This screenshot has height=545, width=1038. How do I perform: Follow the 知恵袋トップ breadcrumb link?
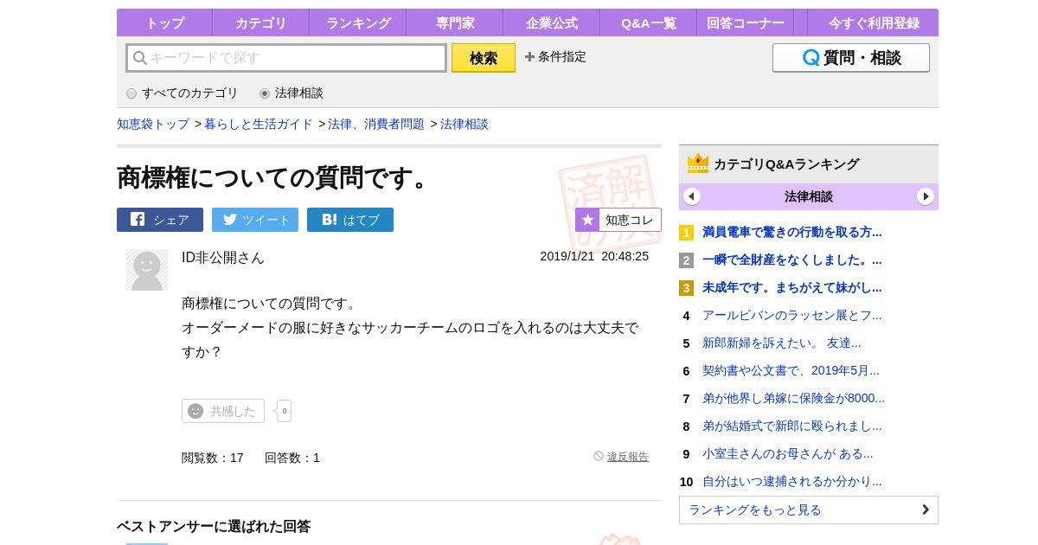(x=153, y=124)
